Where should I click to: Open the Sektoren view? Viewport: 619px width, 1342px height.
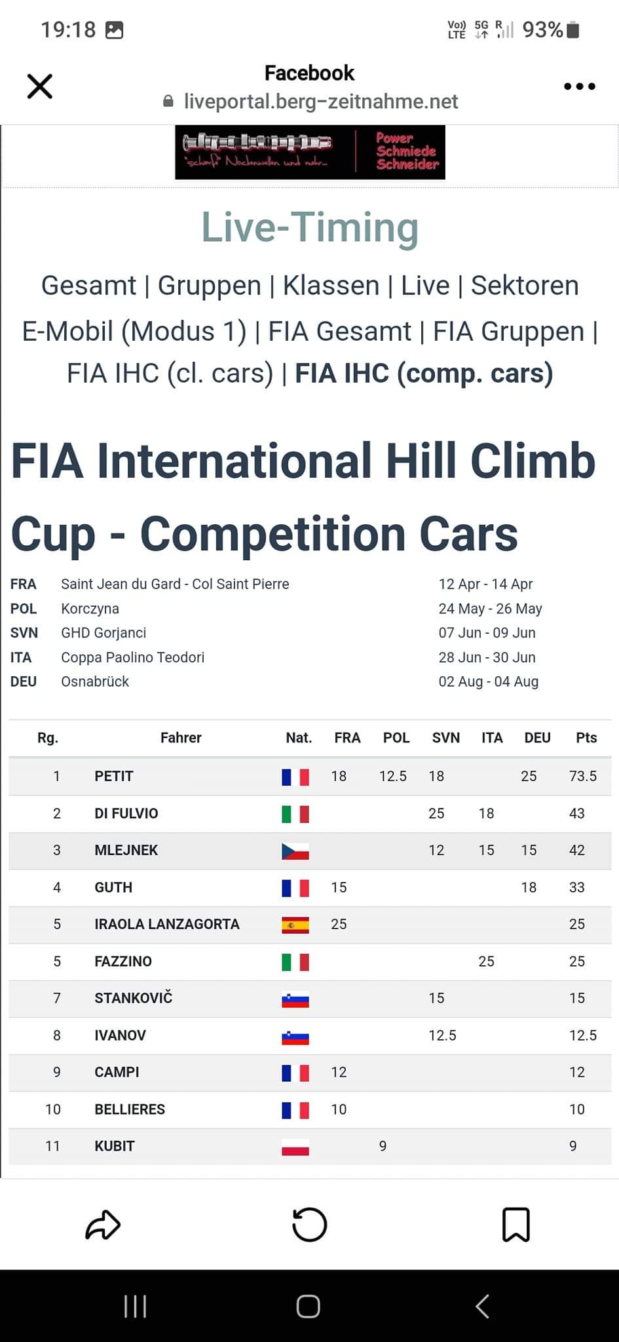[525, 286]
